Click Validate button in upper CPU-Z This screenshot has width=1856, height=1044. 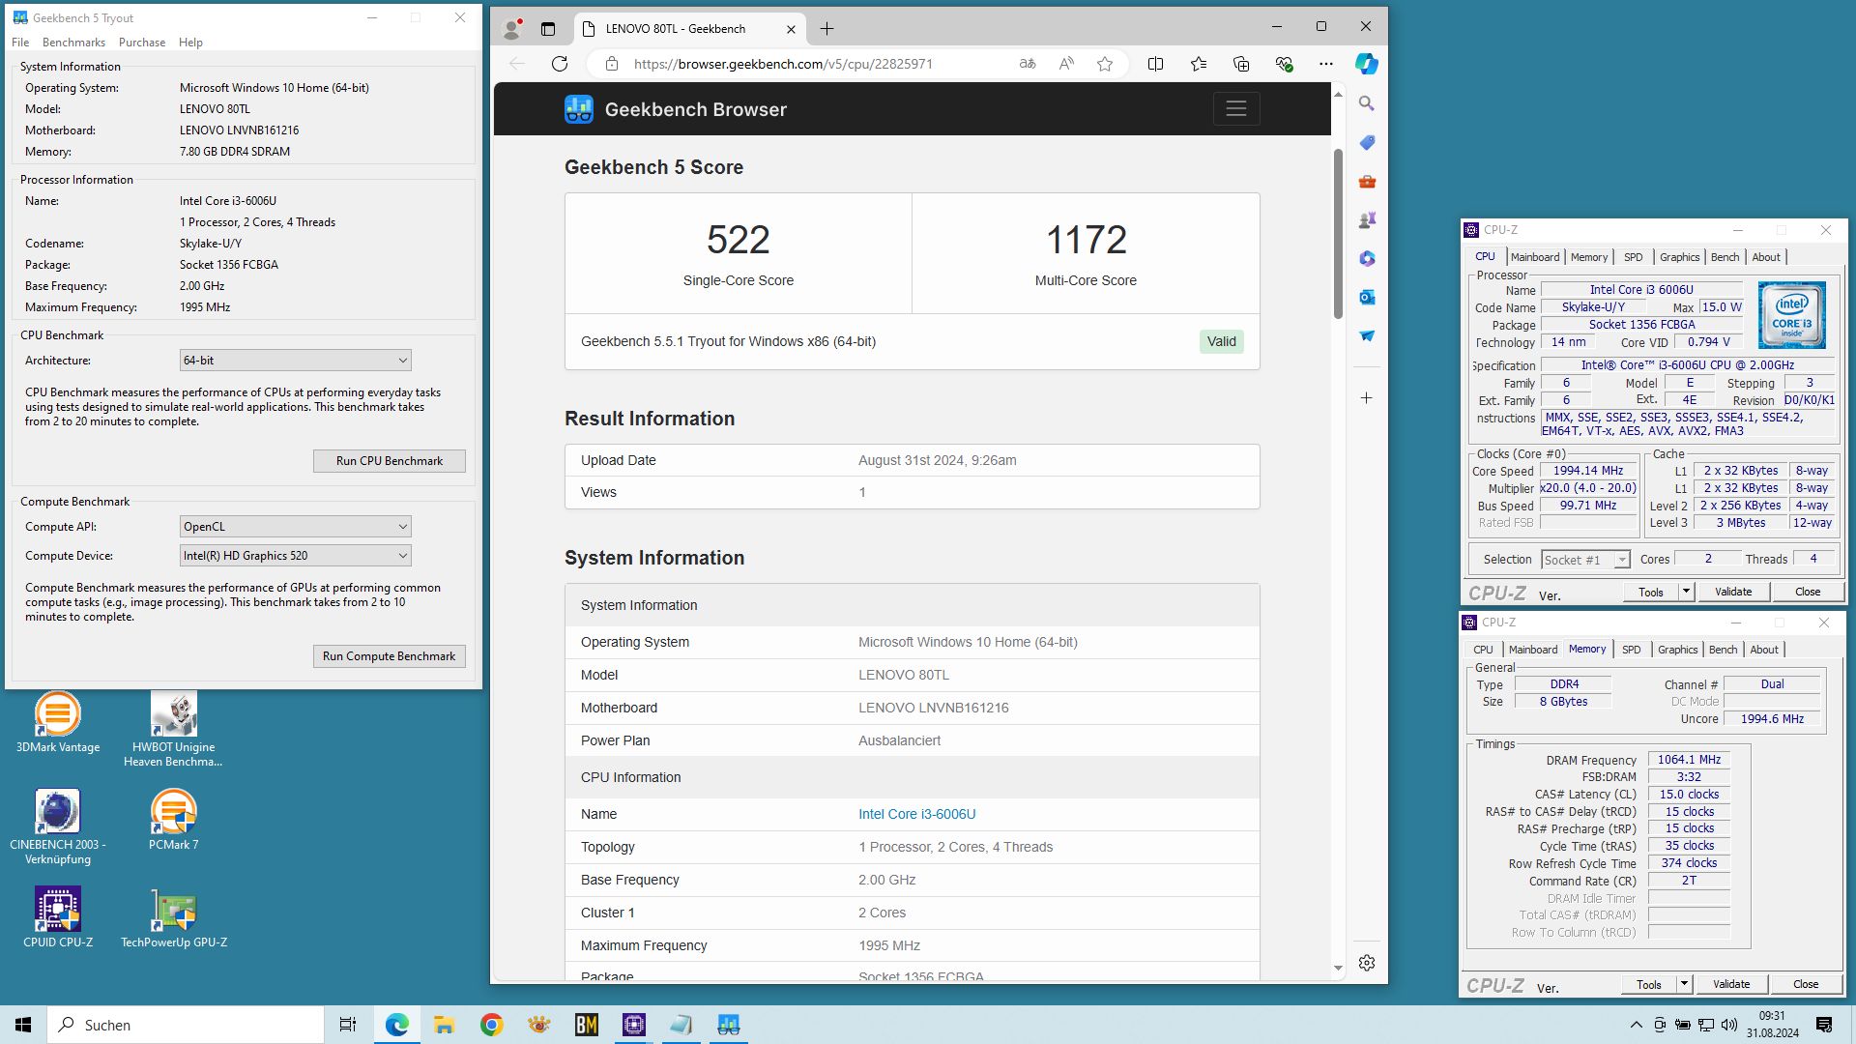1732,592
